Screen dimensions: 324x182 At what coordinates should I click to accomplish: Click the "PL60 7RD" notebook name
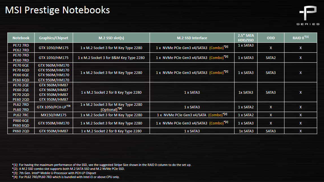pyautogui.click(x=21, y=109)
